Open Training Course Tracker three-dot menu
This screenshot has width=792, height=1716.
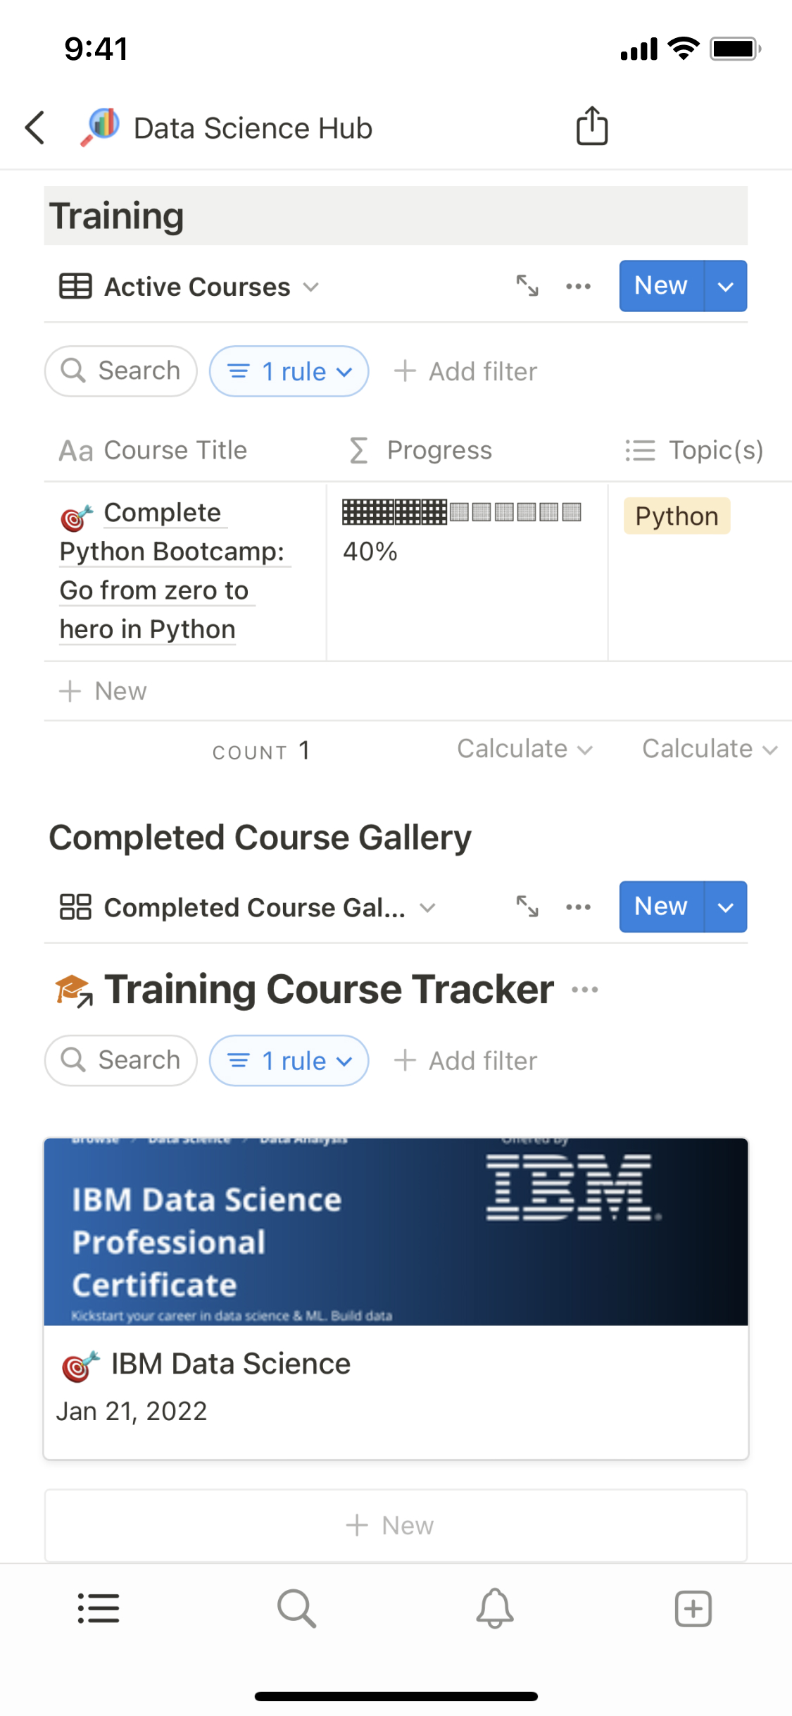pyautogui.click(x=585, y=990)
